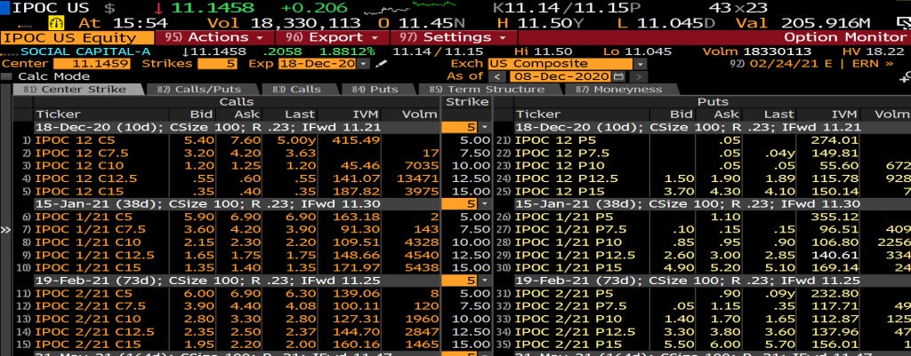The image size is (911, 356).
Task: Click the 13471 volume cell for IPOC 12 C12.5
Action: [416, 178]
